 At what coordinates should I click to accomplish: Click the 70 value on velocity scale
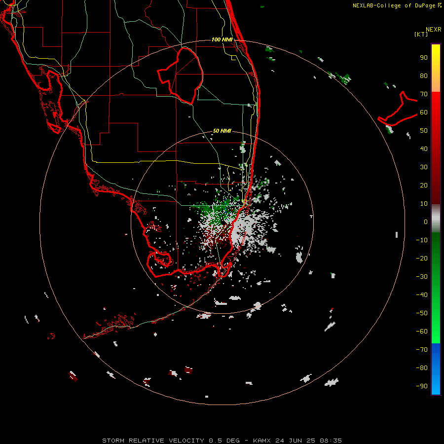pyautogui.click(x=424, y=94)
